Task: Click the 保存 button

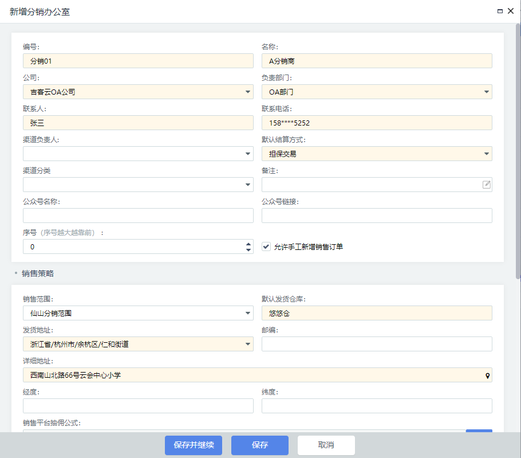Action: pyautogui.click(x=259, y=445)
